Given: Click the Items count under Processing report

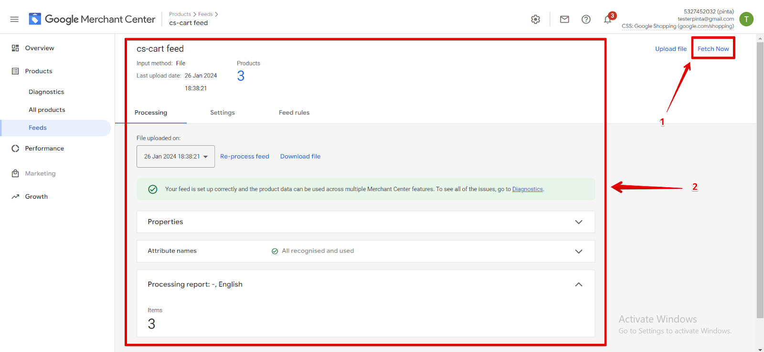Looking at the screenshot, I should (151, 324).
